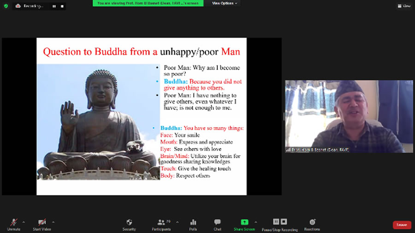Pause recording in the bottom toolbar
The width and height of the screenshot is (415, 233).
pos(276,221)
